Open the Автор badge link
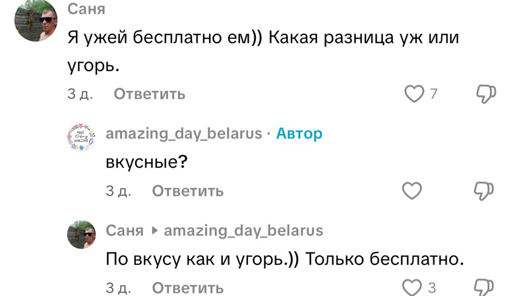515x296 pixels. tap(299, 134)
